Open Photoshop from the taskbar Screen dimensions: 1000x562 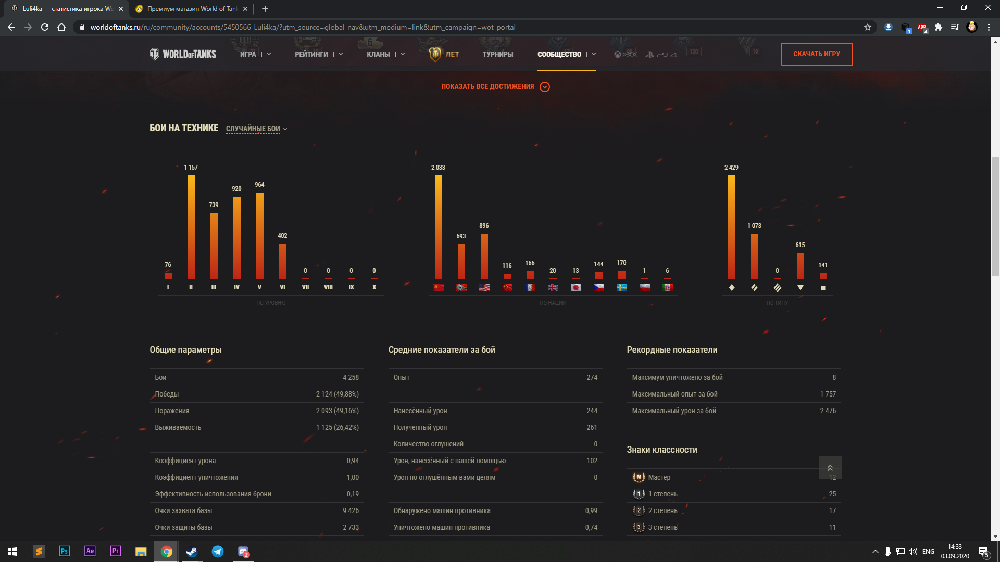[x=65, y=551]
